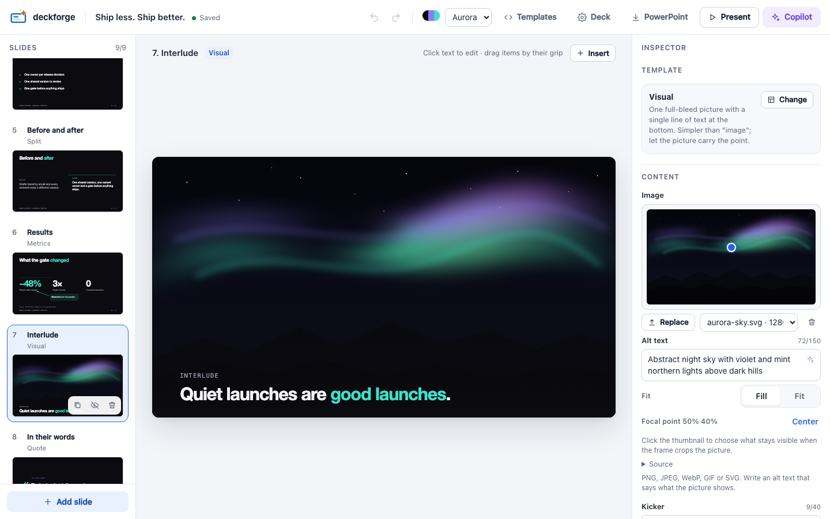Viewport: 830px width, 519px height.
Task: Open the aurora-sky.svg image dropdown
Action: click(749, 322)
